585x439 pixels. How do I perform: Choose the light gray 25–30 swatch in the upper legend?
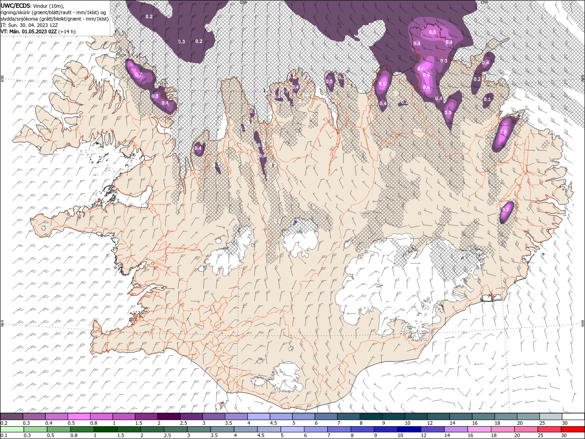pos(551,416)
